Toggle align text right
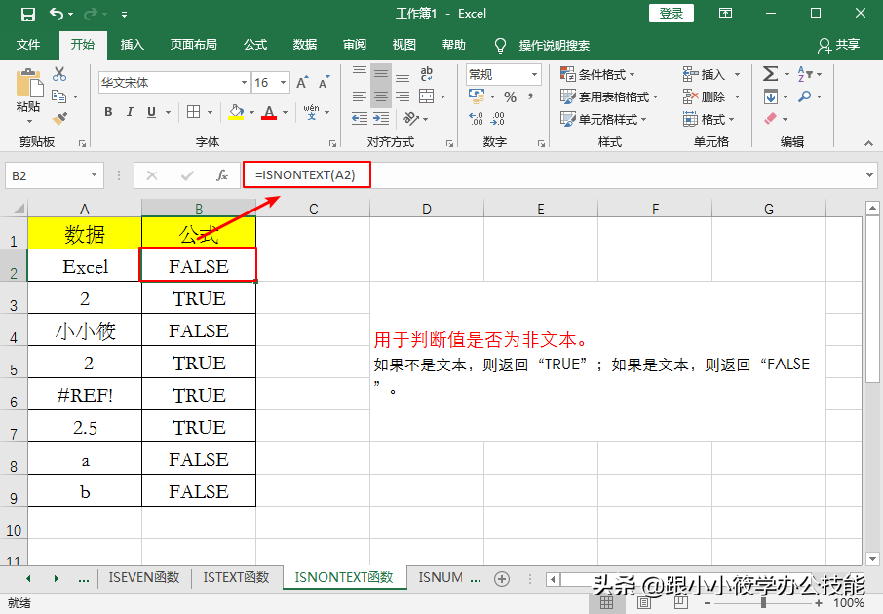The image size is (883, 614). coord(403,96)
